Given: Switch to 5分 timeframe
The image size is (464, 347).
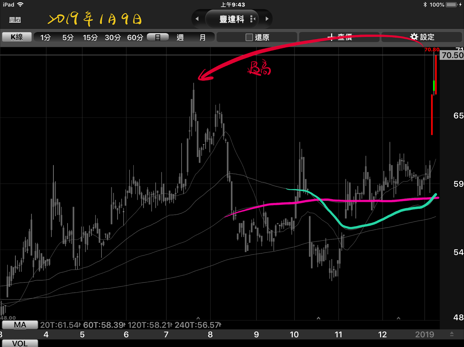Looking at the screenshot, I should pos(68,37).
